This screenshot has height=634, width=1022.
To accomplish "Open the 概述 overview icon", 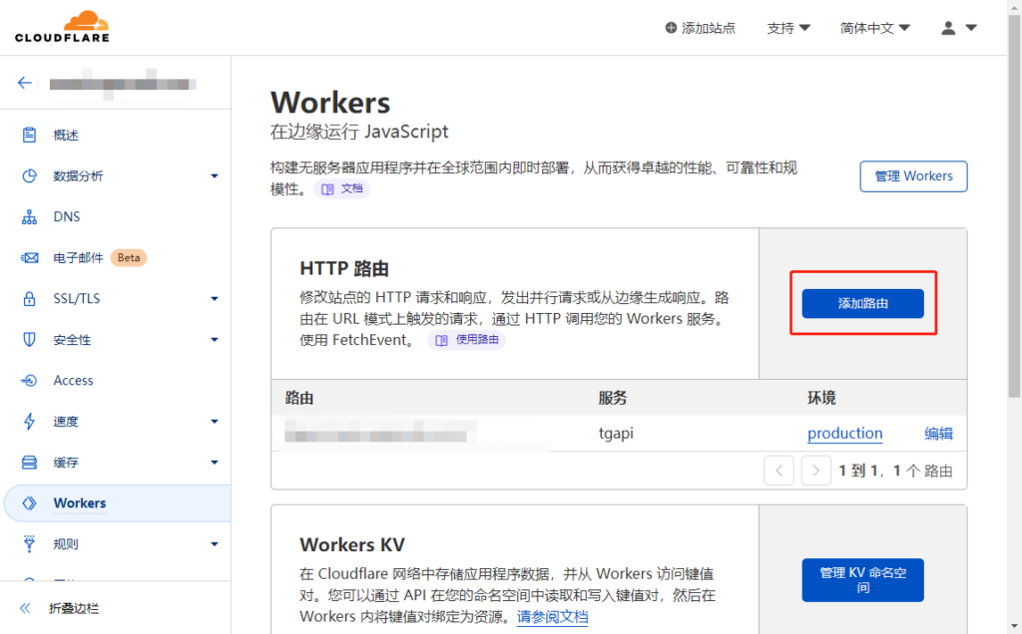I will tap(30, 135).
